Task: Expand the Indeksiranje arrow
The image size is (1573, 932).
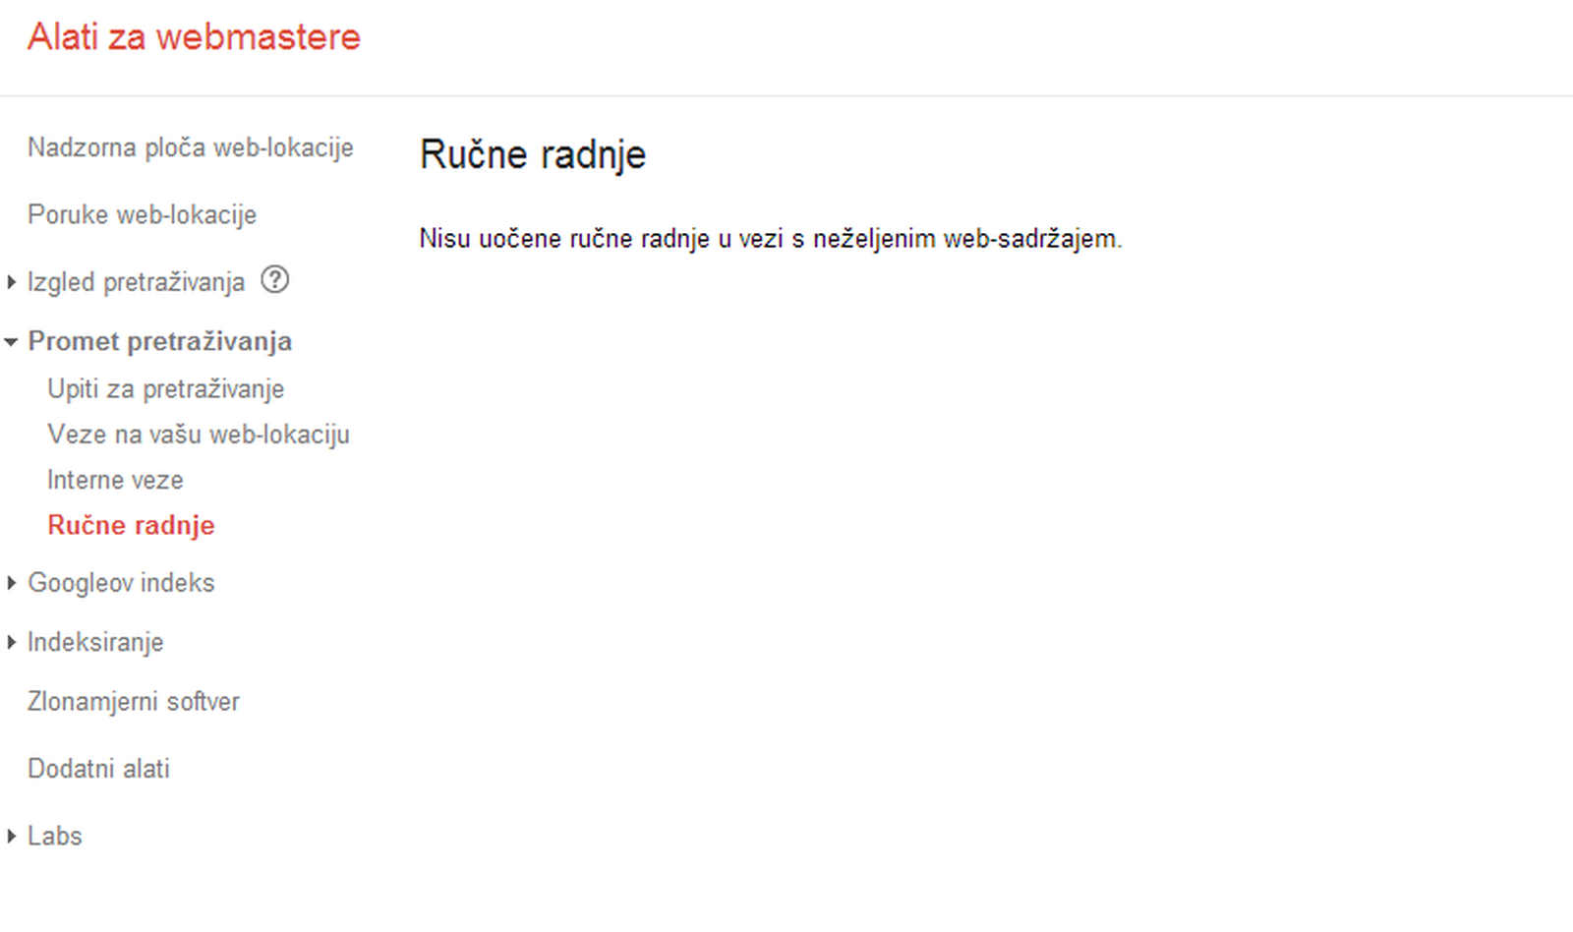Action: click(11, 642)
